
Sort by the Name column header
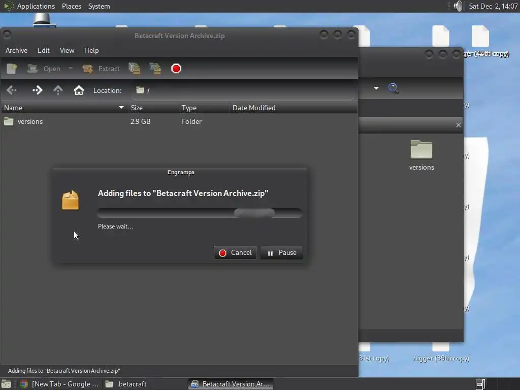click(x=64, y=108)
